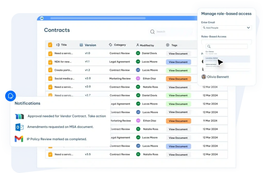Click the Version column grid icon
264x173 pixels.
(x=81, y=45)
